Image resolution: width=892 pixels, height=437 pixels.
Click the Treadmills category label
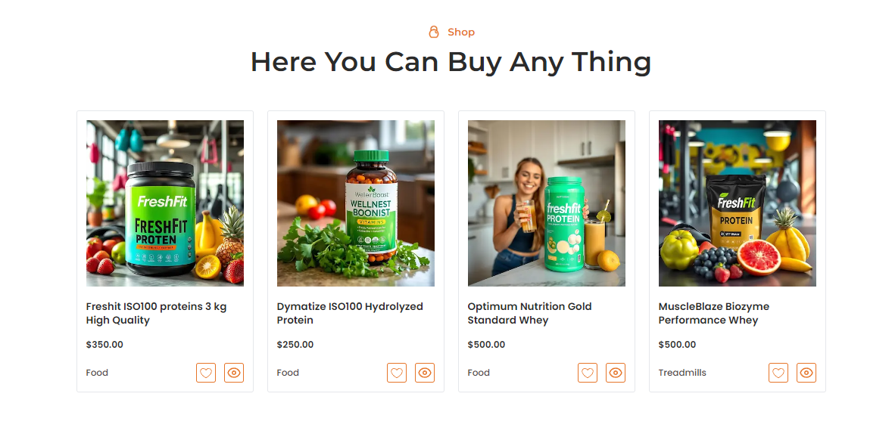[682, 373]
